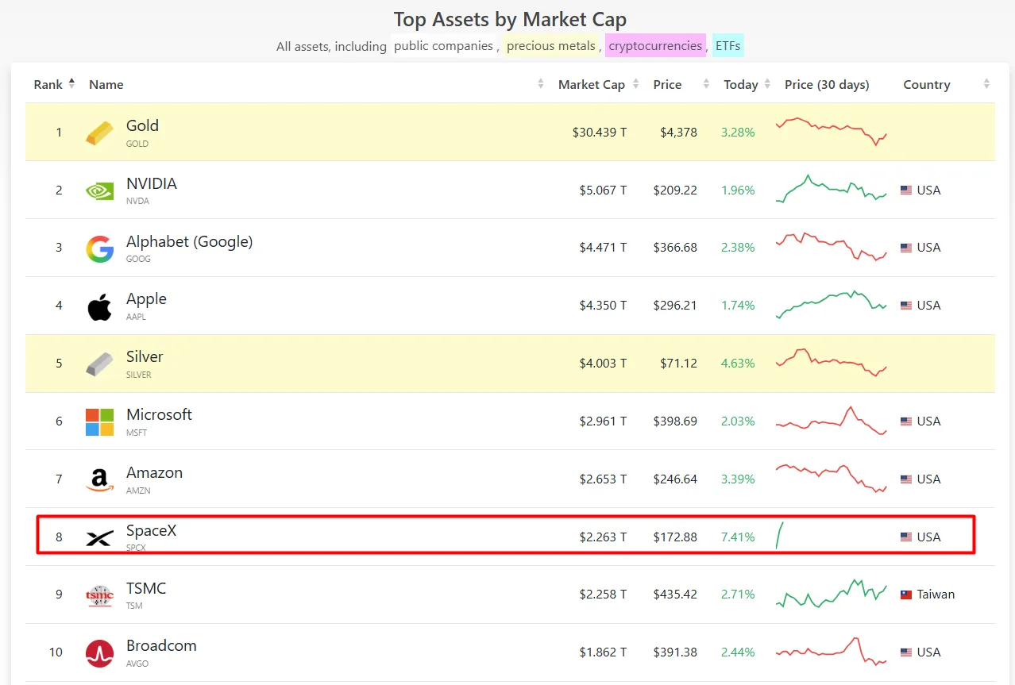This screenshot has height=685, width=1015.
Task: Click Alphabet's 30-day price chart
Action: coord(832,247)
